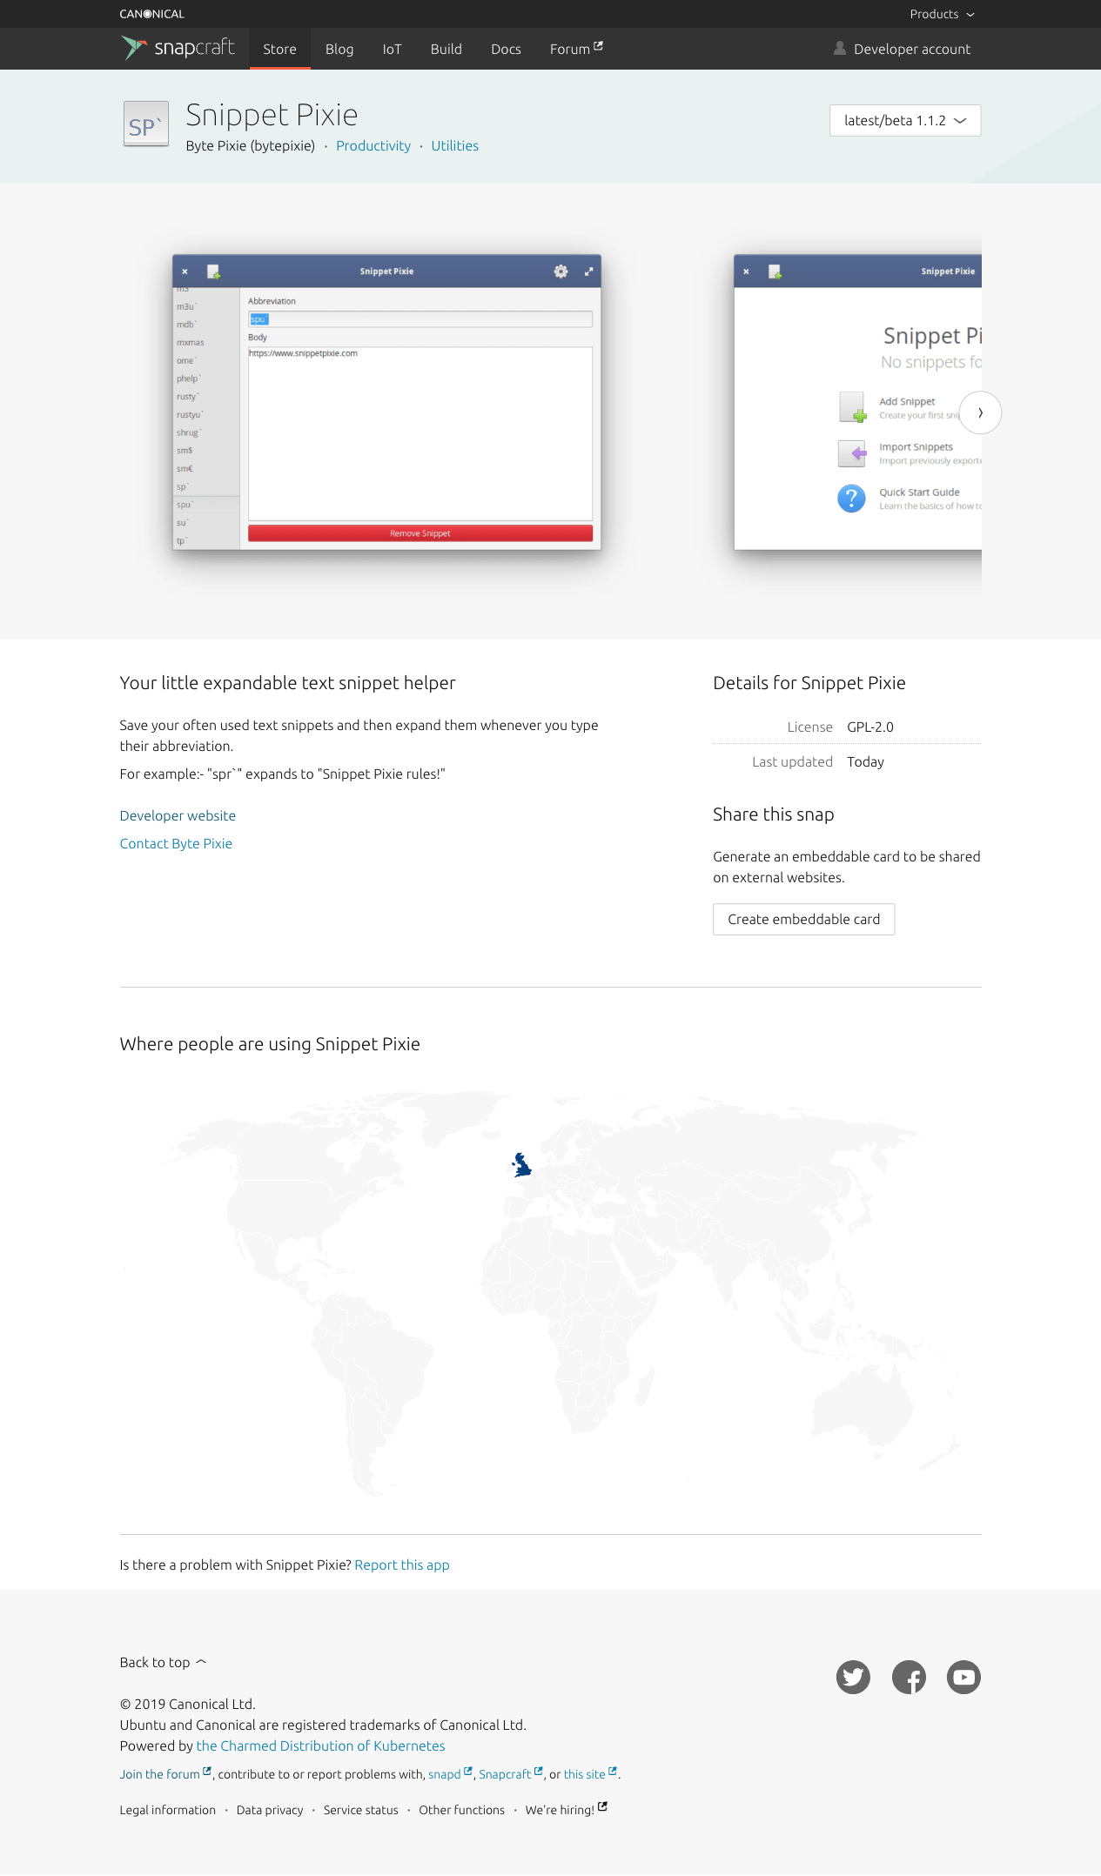Open the snapd link

(x=450, y=1774)
